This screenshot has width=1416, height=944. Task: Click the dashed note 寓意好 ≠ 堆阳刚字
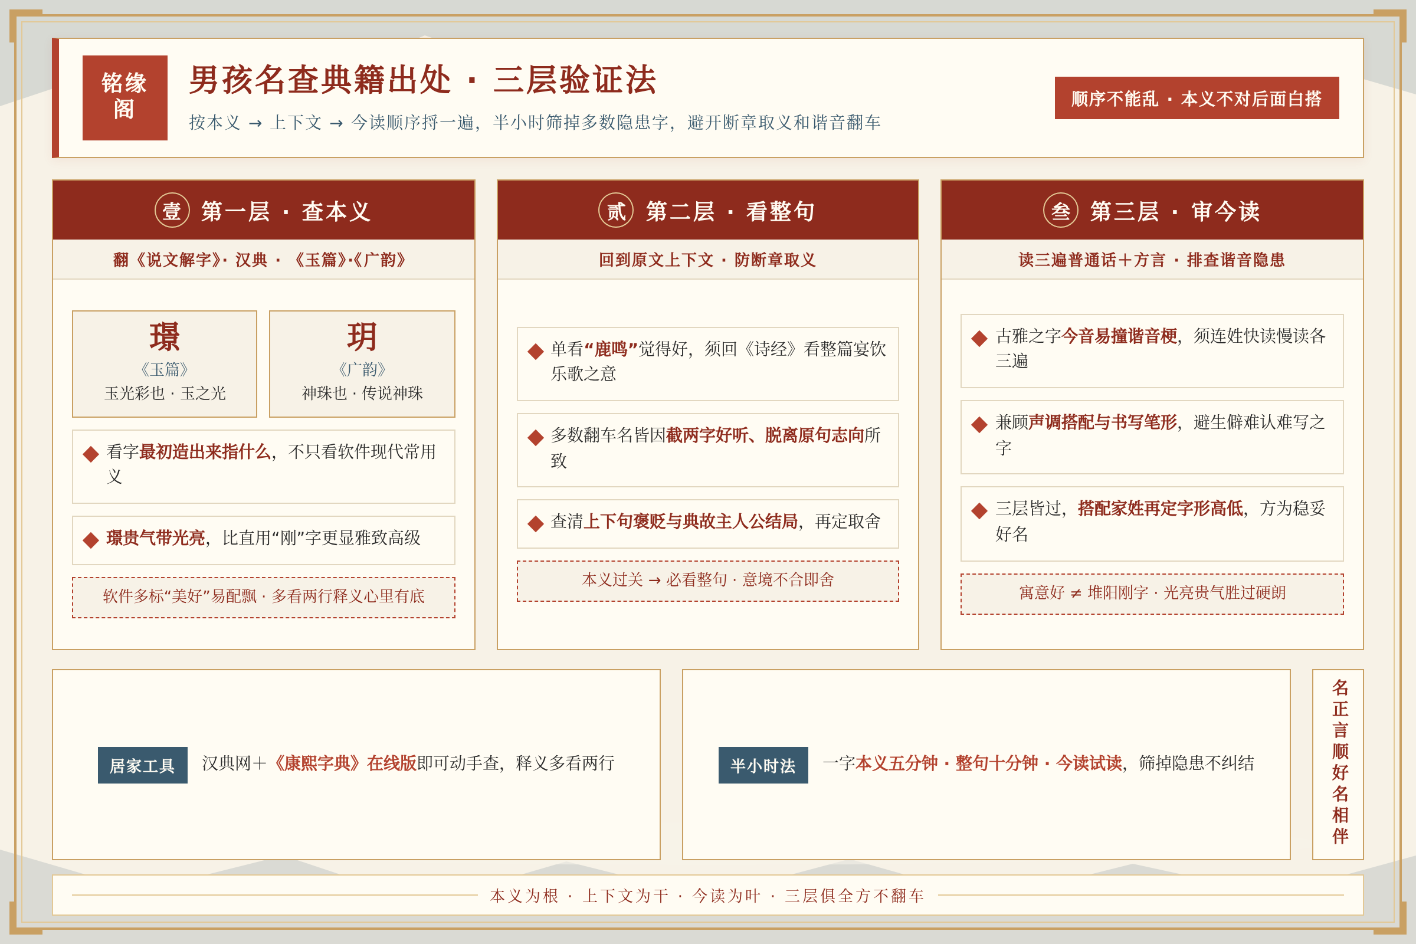click(x=1152, y=594)
